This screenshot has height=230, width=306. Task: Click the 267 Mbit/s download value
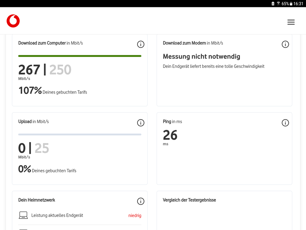[x=29, y=70]
